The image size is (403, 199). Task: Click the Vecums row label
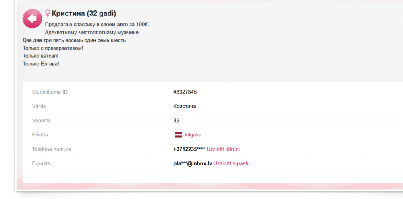[x=42, y=121]
